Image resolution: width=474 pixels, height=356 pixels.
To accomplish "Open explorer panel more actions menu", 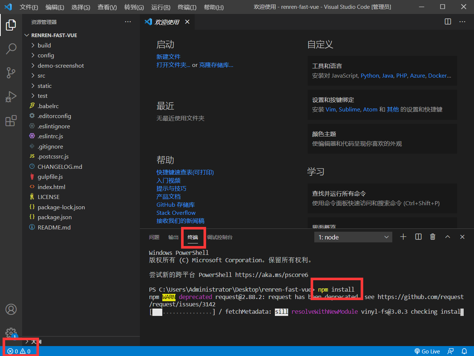I will pos(128,22).
